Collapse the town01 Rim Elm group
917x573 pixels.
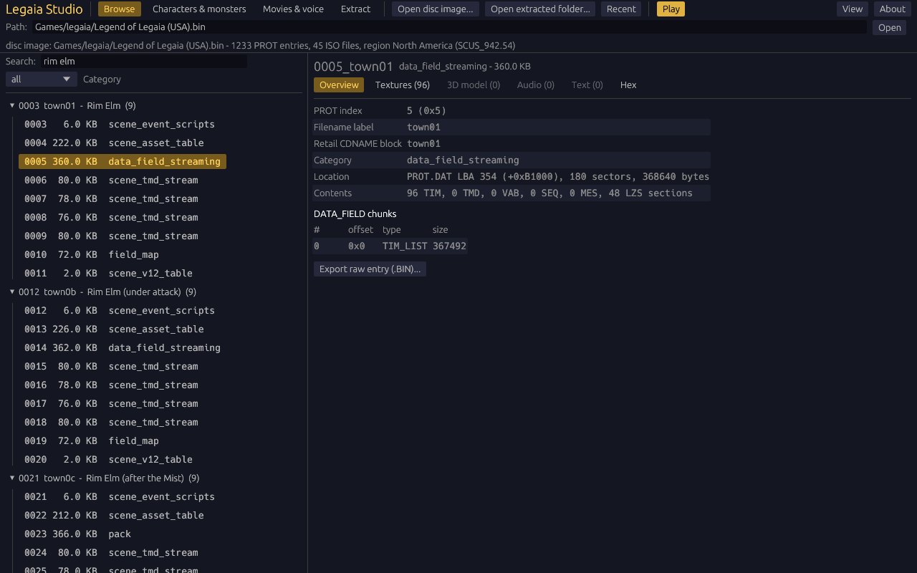(x=12, y=105)
